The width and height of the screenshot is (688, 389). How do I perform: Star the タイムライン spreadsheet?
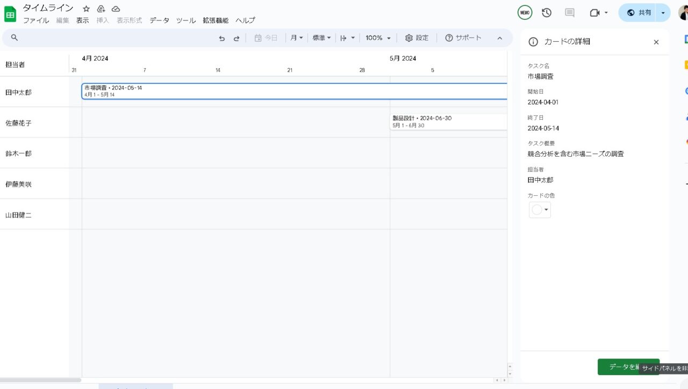pos(86,8)
